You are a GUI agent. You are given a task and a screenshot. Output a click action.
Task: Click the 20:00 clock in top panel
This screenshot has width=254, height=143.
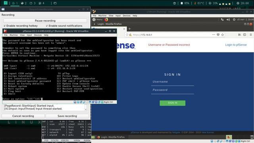click(242, 3)
